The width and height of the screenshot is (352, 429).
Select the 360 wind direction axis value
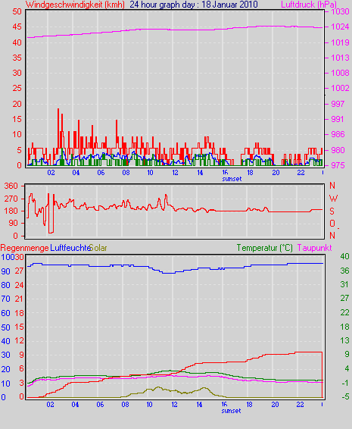[11, 186]
